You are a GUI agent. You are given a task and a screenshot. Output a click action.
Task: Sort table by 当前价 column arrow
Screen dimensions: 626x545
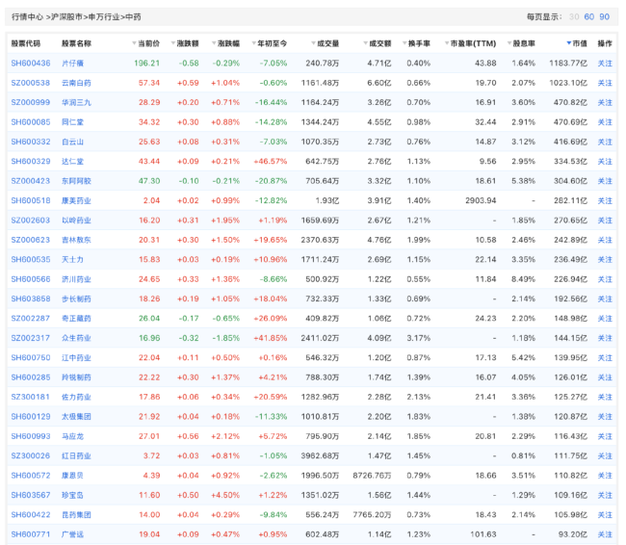click(134, 44)
